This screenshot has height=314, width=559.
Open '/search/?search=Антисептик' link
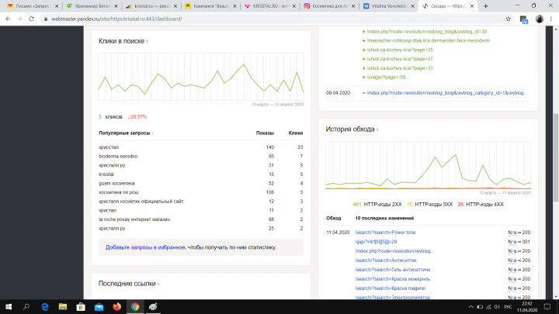point(386,261)
